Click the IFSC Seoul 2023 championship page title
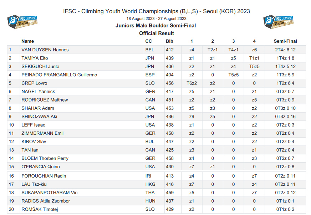The height and width of the screenshot is (215, 311). (x=155, y=11)
